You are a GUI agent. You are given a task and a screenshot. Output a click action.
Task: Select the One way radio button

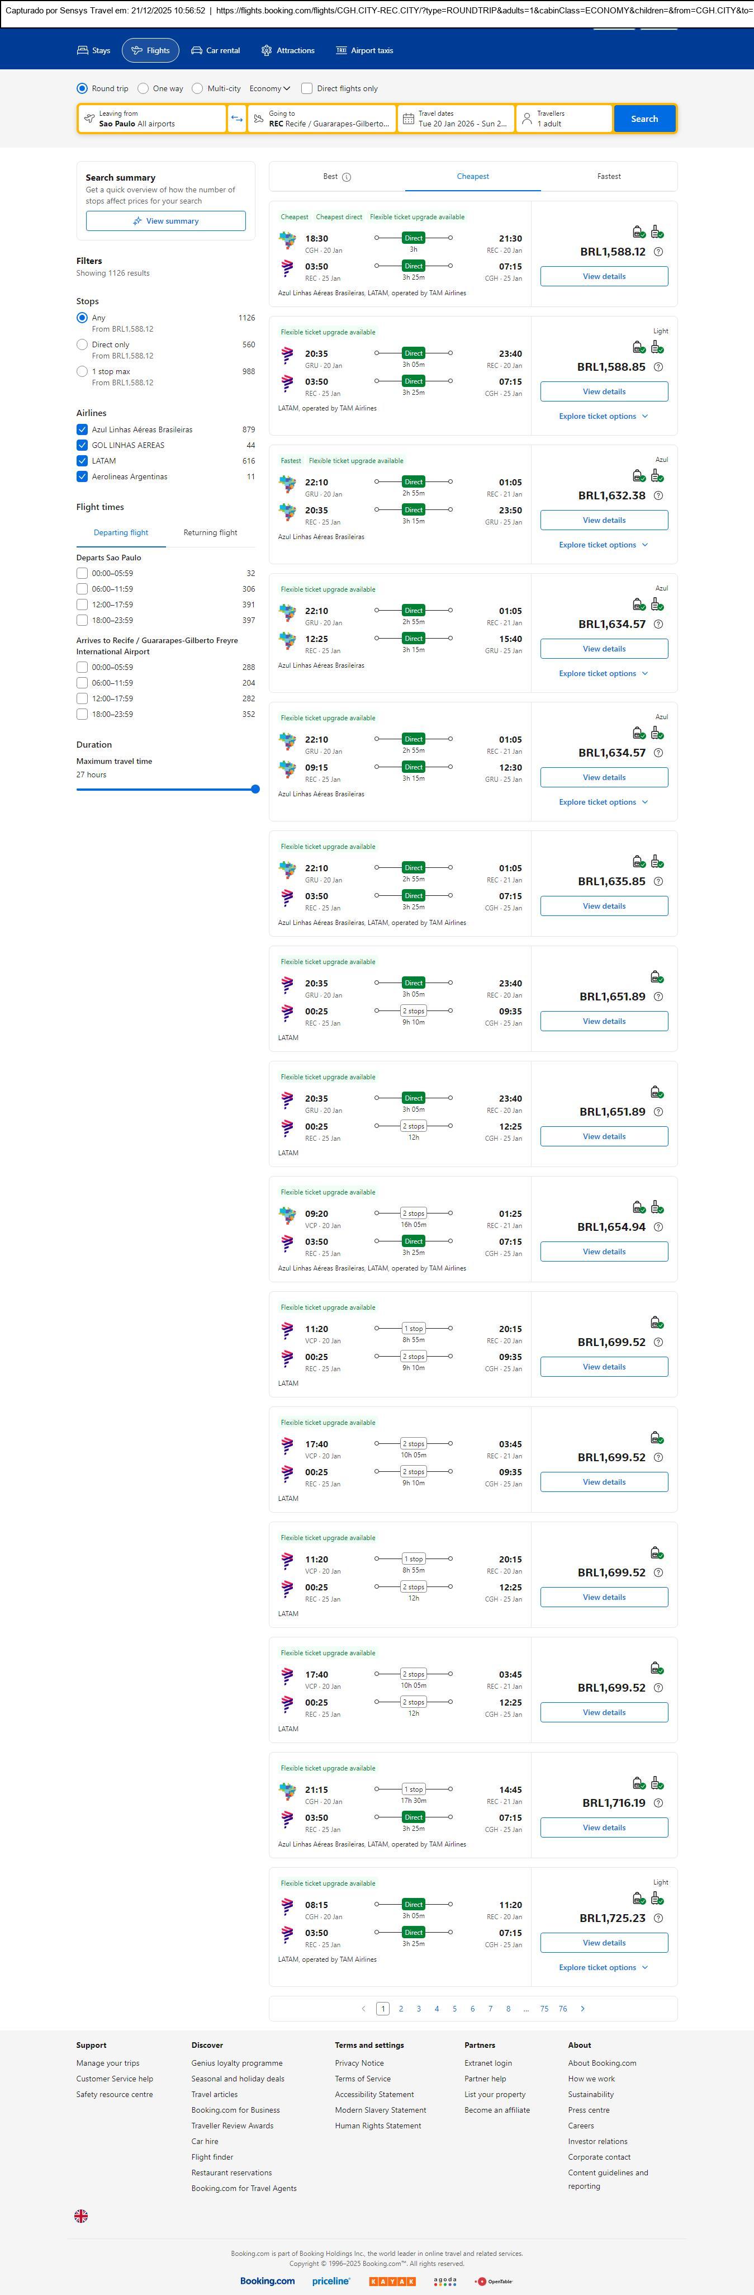point(143,88)
